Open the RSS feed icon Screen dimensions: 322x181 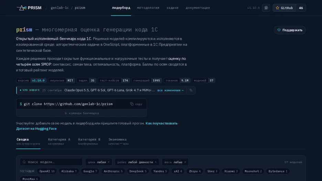point(191,90)
